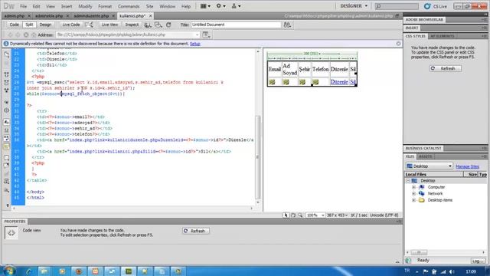Image resolution: width=490 pixels, height=276 pixels.
Task: Switch to the adminduzenle.php document tab
Action: tap(91, 15)
